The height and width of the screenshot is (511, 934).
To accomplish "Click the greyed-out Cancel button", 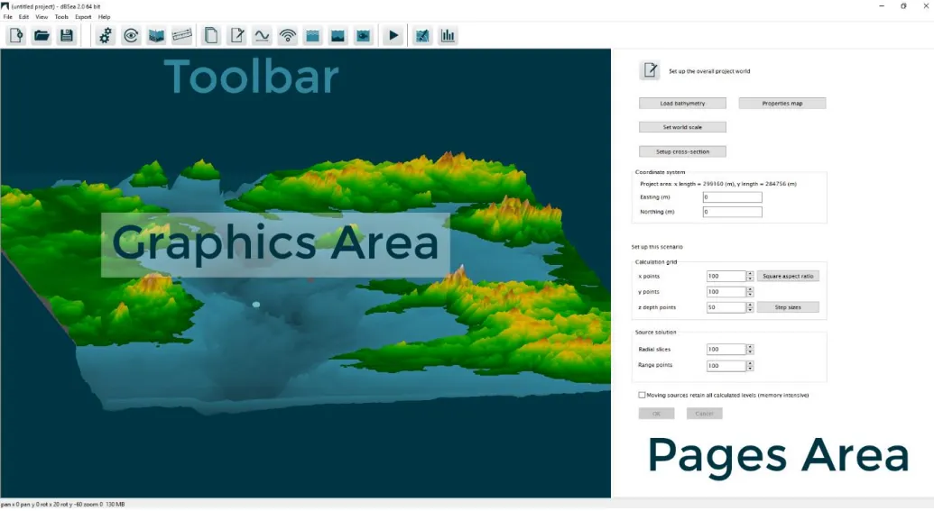I will click(x=704, y=414).
